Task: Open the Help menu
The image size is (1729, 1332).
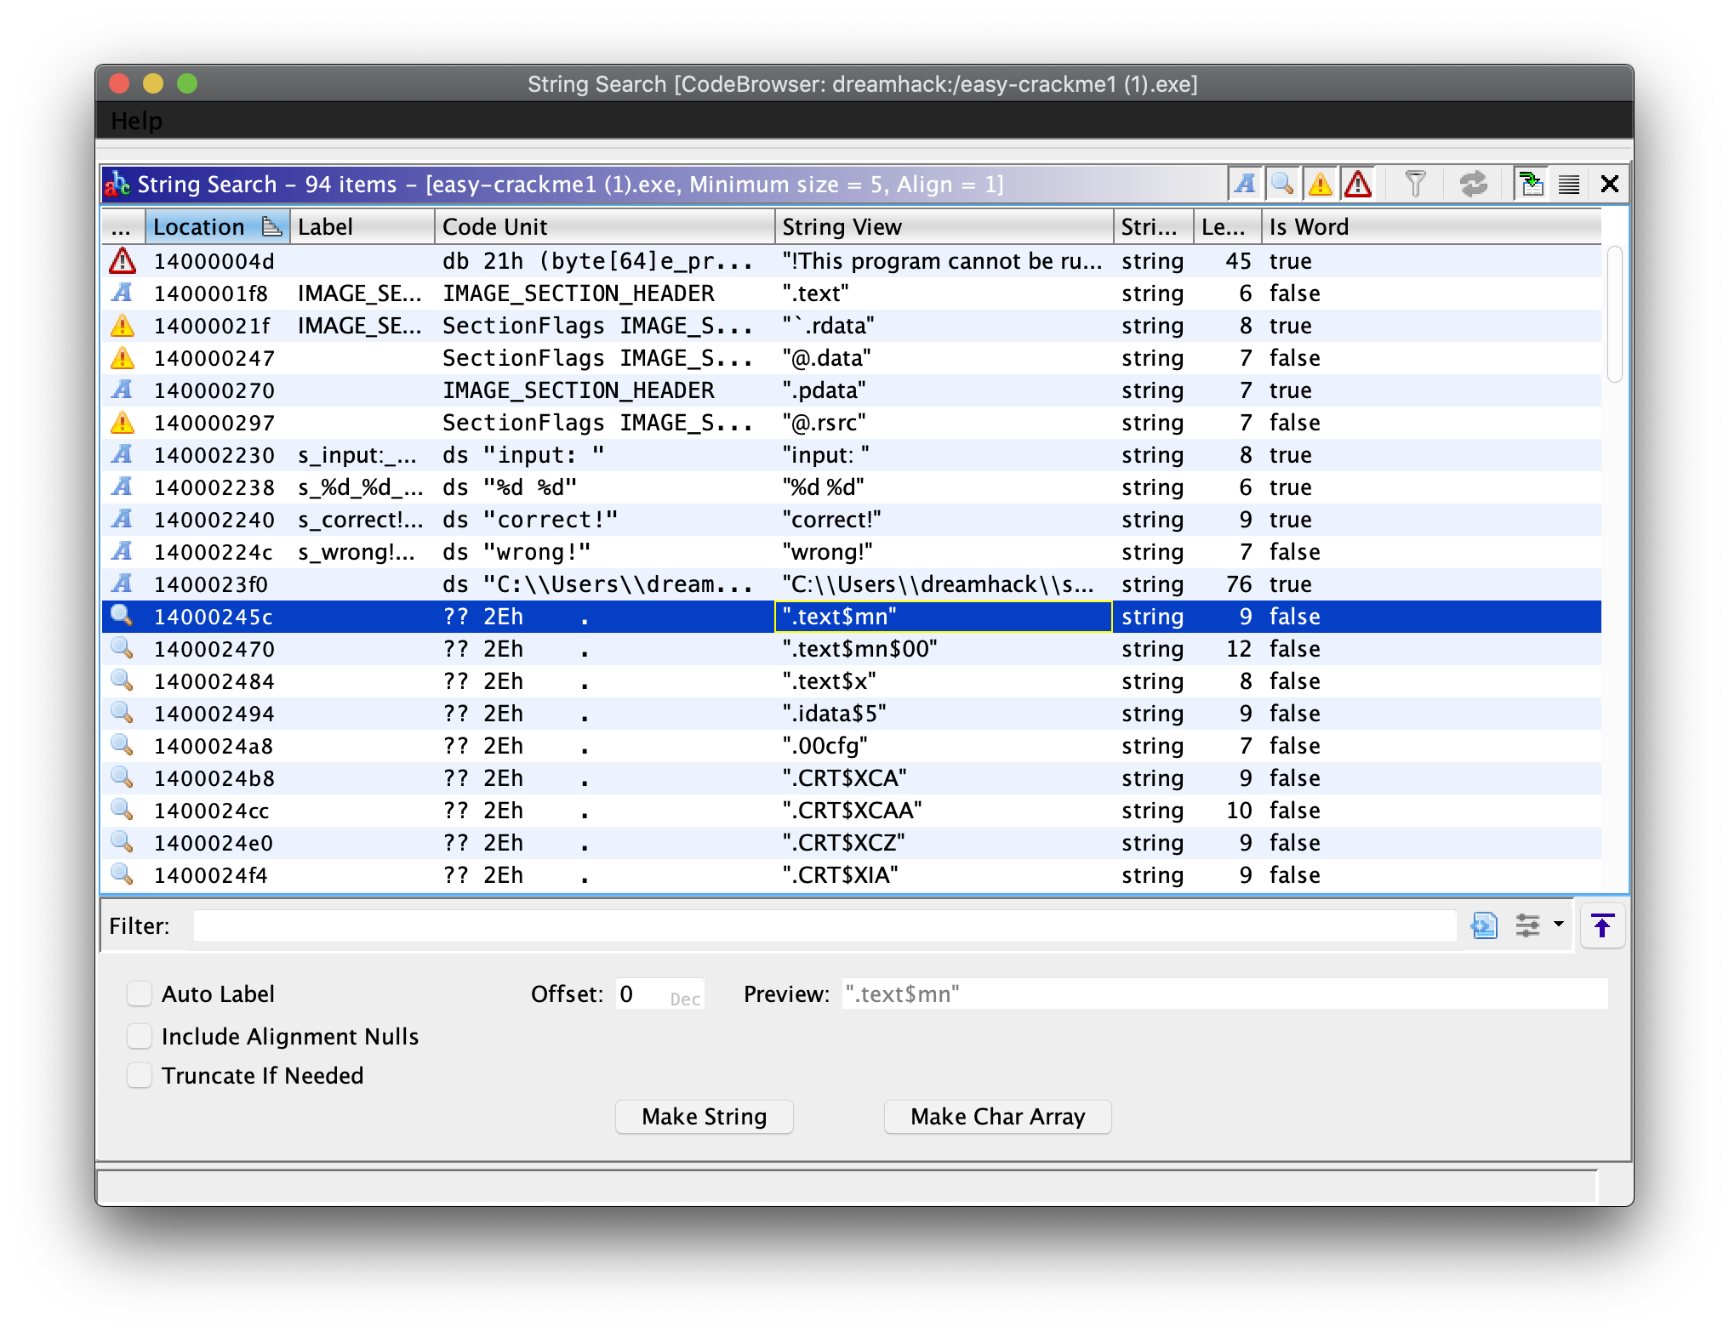Action: click(x=136, y=121)
